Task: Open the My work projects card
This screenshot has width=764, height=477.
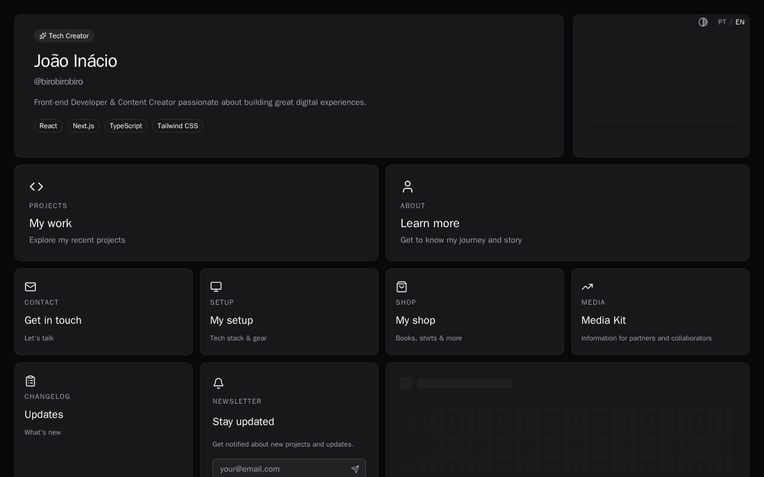Action: (196, 223)
